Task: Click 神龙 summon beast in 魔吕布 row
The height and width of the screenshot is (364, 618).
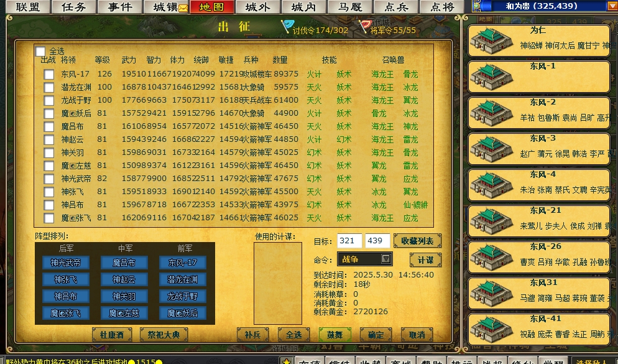Action: (410, 126)
